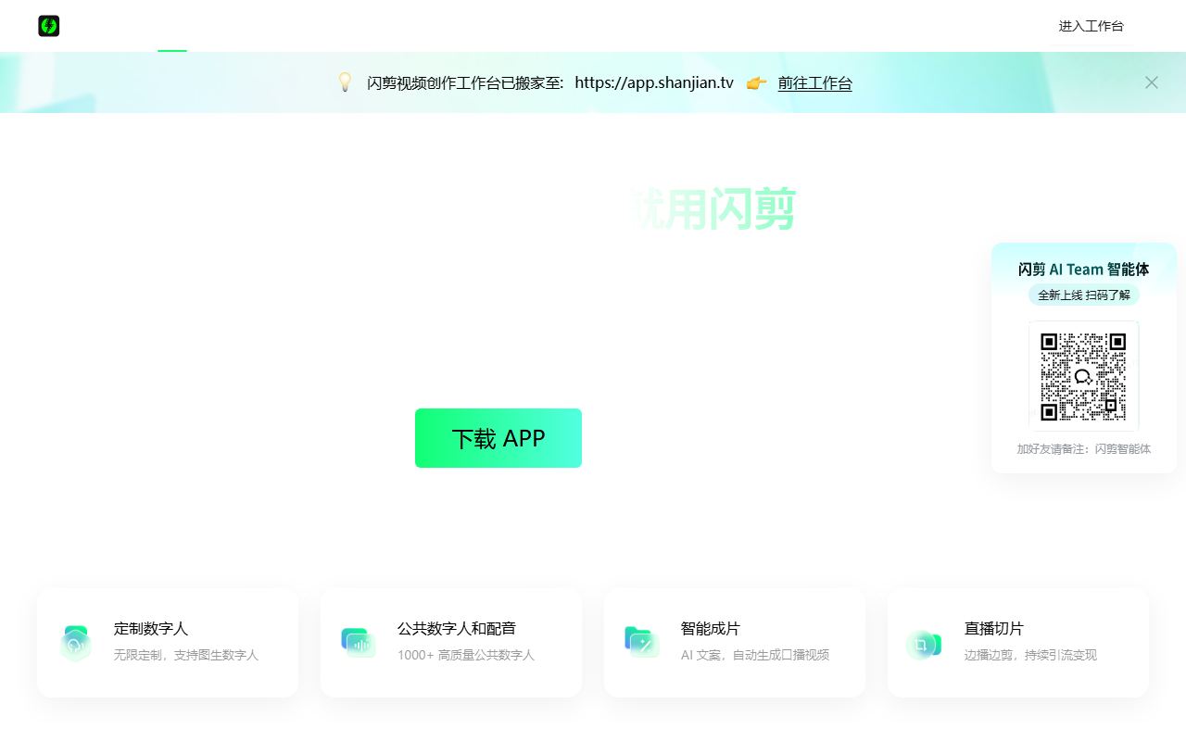The width and height of the screenshot is (1186, 741).
Task: Click the 加好友请备注:闪剪智能体 note
Action: tap(1083, 448)
